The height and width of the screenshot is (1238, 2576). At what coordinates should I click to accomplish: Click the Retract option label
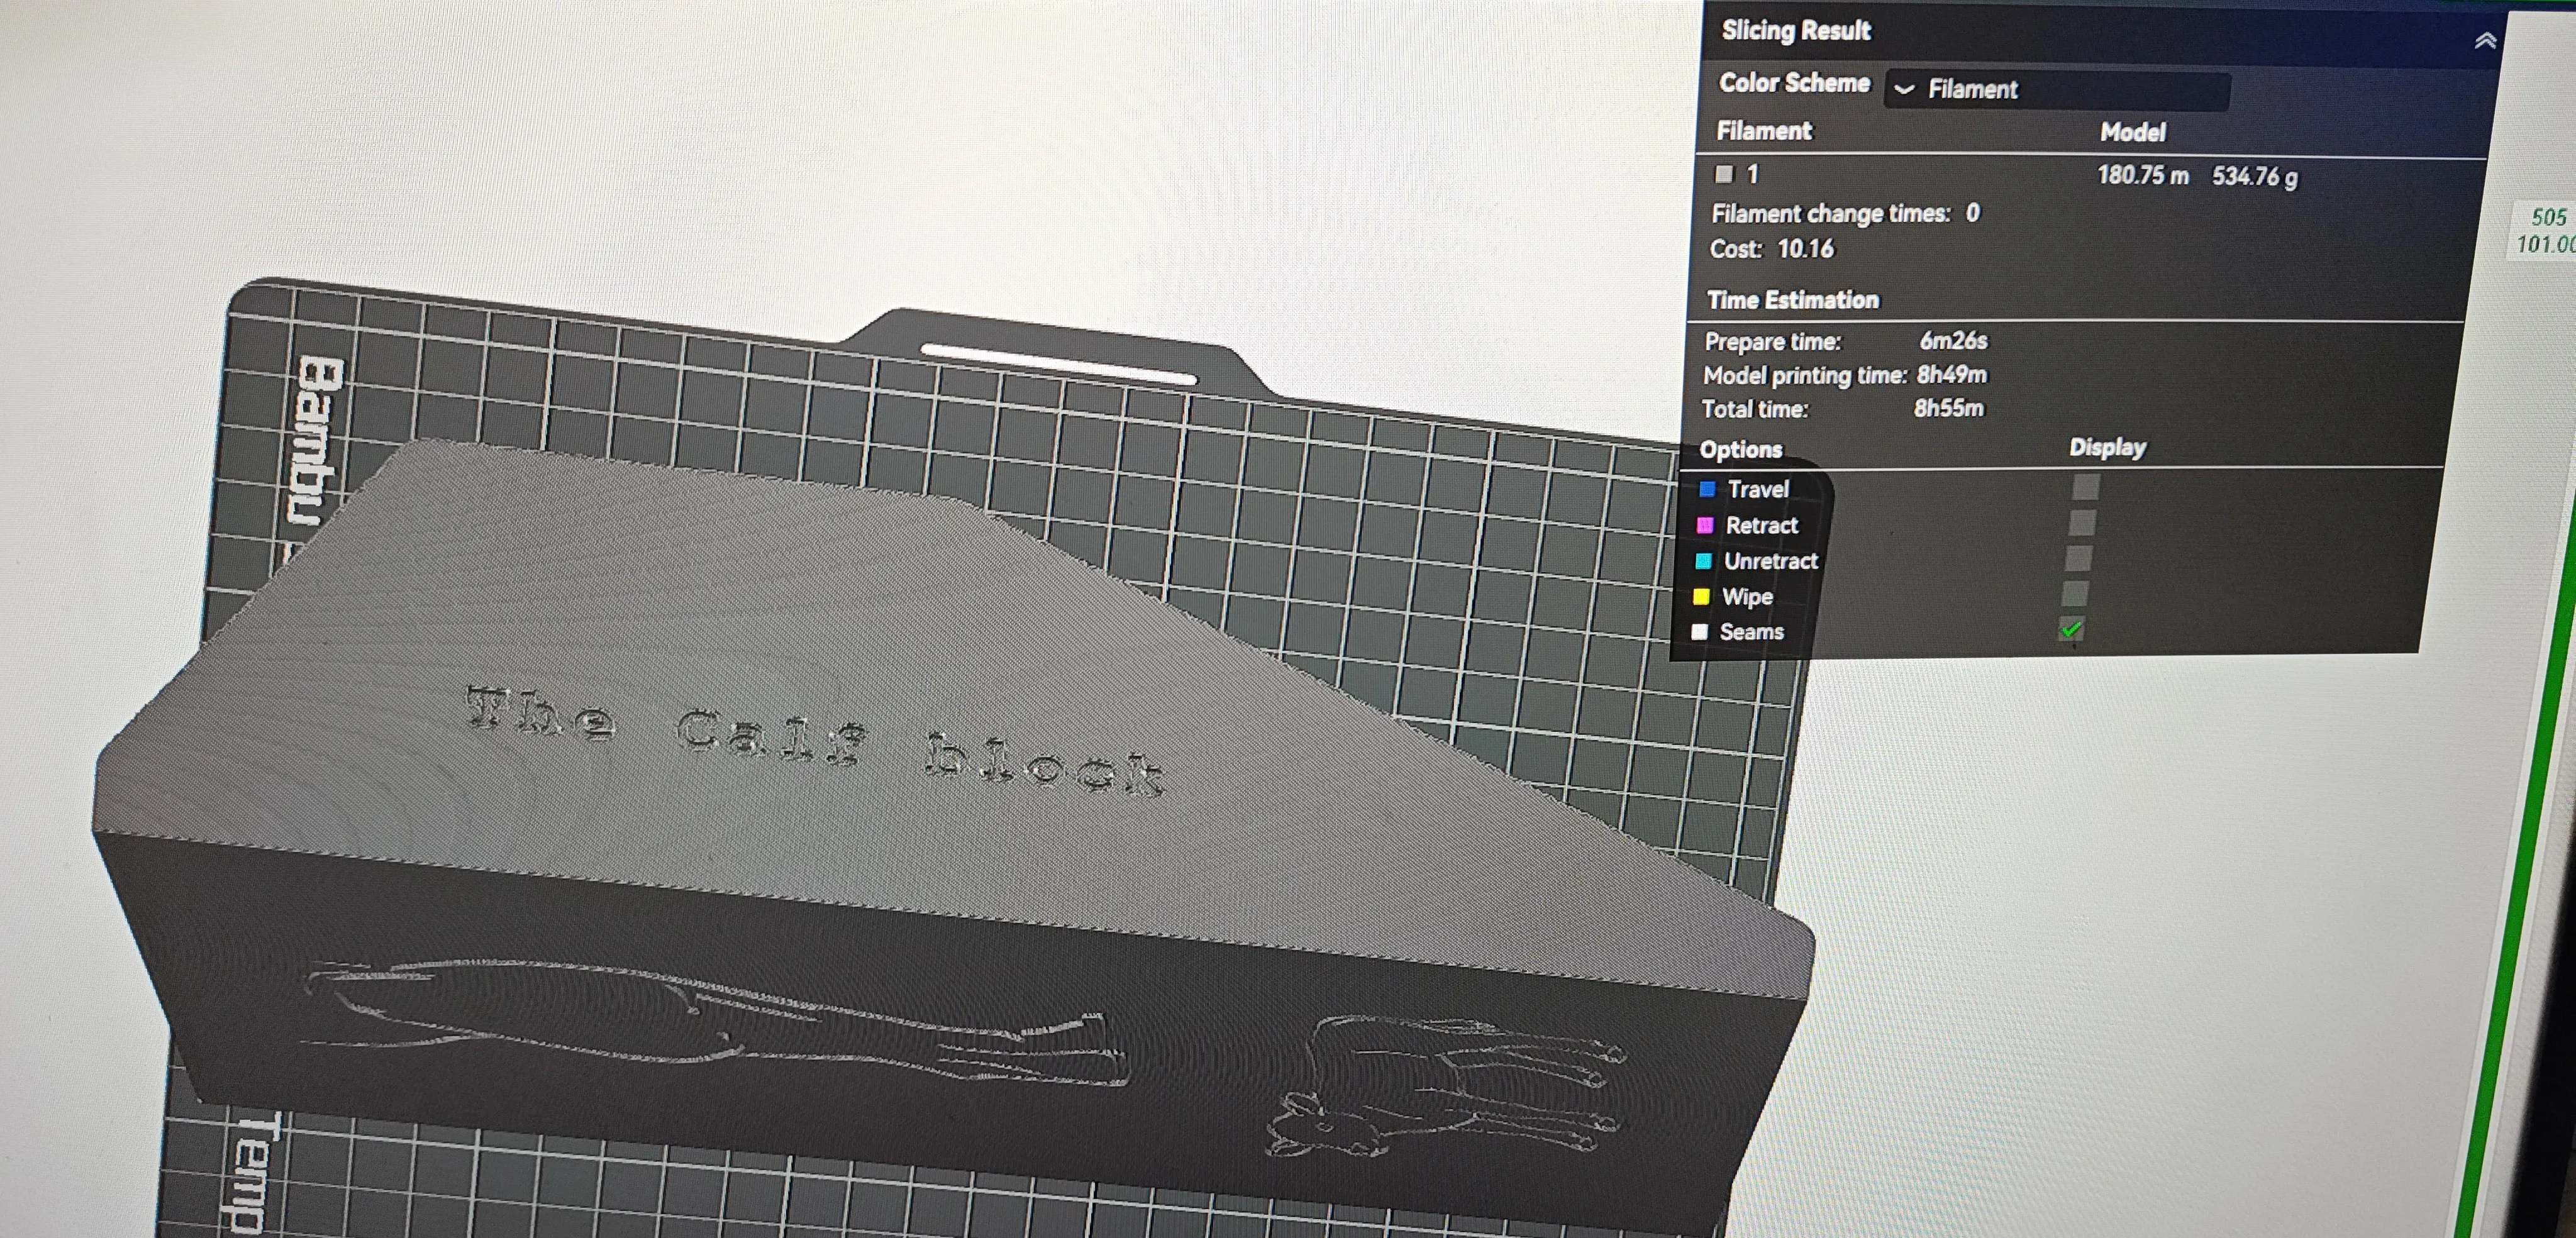click(1761, 525)
